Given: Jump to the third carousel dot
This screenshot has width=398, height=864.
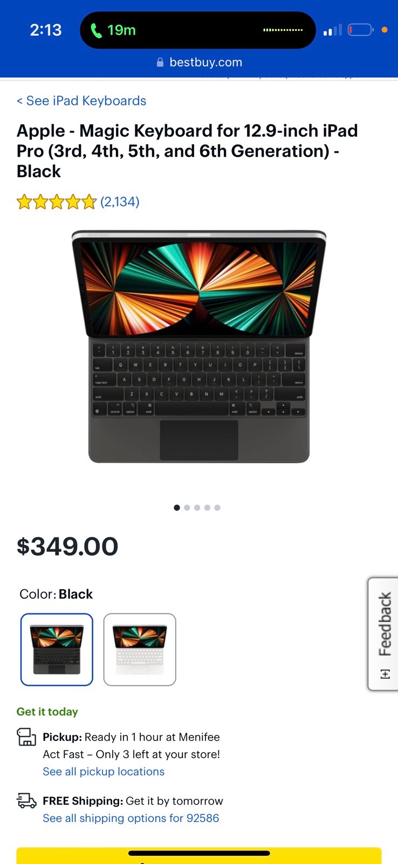Looking at the screenshot, I should (x=197, y=508).
